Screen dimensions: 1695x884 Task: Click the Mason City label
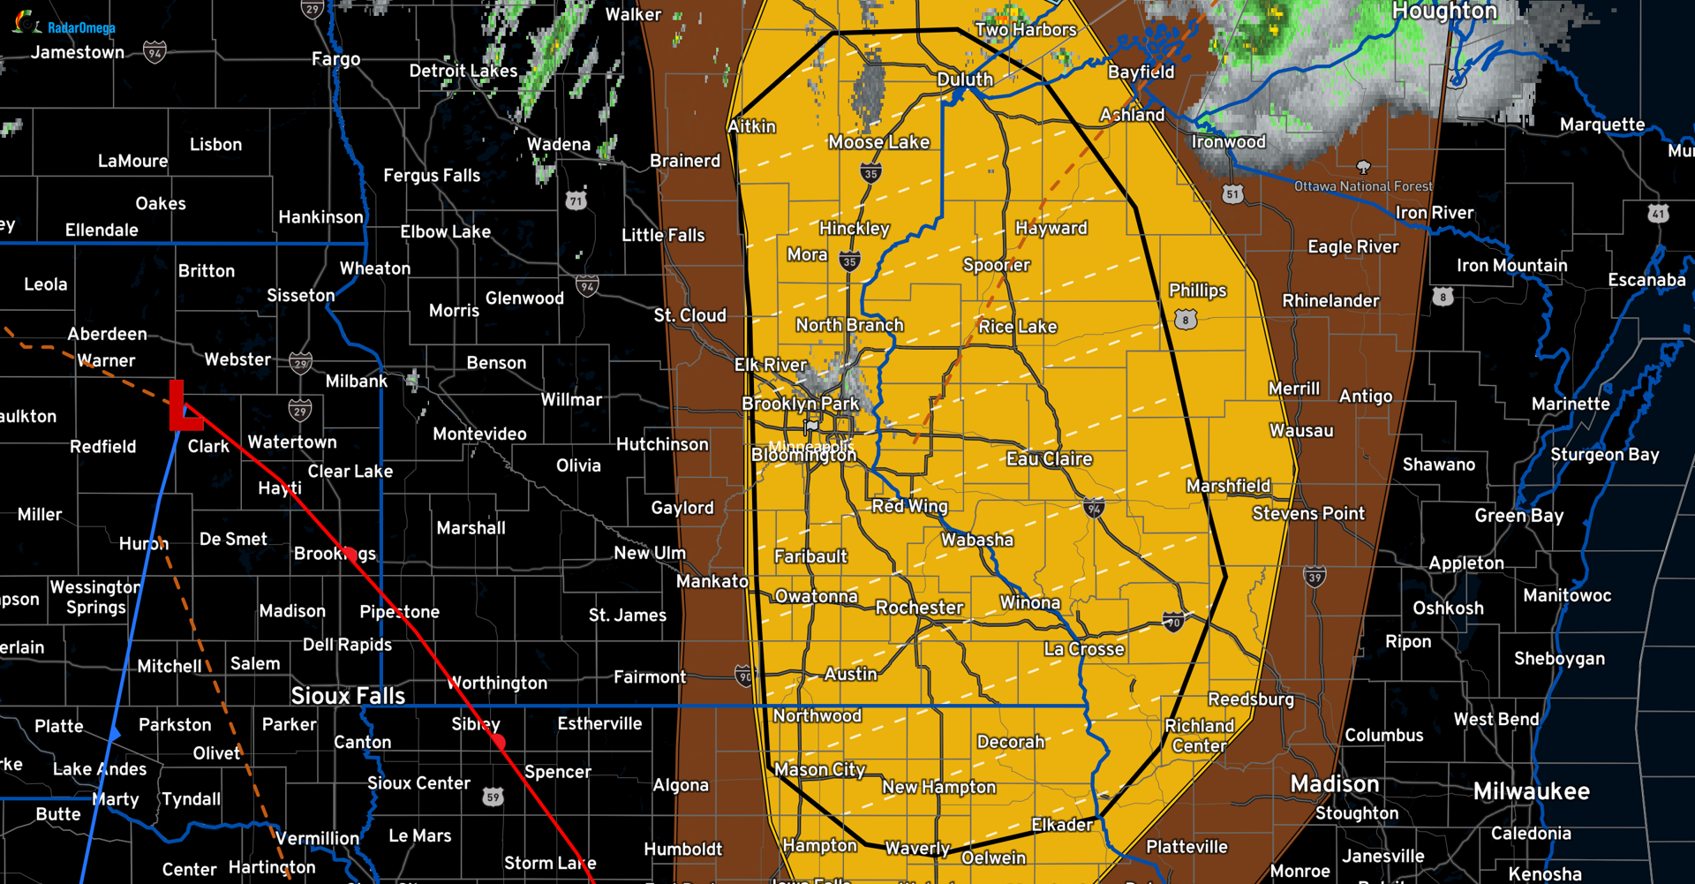[820, 770]
